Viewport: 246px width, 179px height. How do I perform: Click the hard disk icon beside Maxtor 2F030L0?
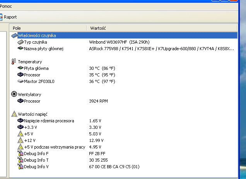coord(20,81)
